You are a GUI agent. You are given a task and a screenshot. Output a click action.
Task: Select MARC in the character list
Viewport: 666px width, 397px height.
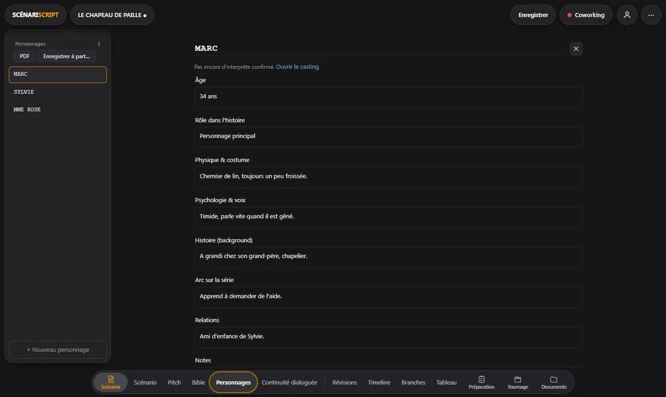pos(58,74)
